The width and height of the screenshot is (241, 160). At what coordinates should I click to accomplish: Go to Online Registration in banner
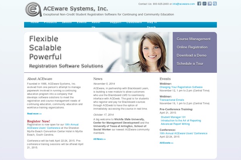click(x=192, y=47)
